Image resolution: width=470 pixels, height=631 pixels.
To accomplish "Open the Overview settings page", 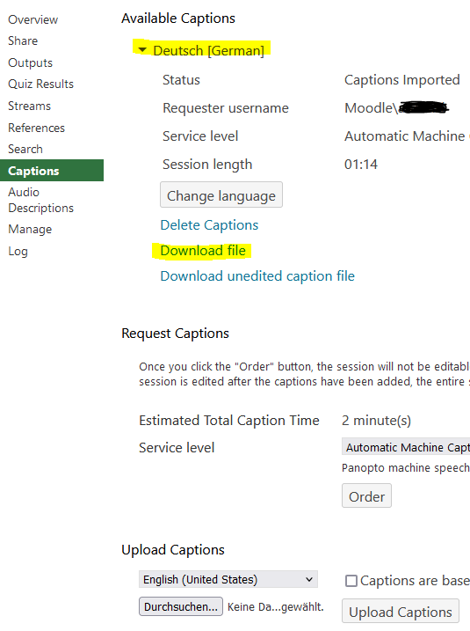I will click(x=33, y=19).
